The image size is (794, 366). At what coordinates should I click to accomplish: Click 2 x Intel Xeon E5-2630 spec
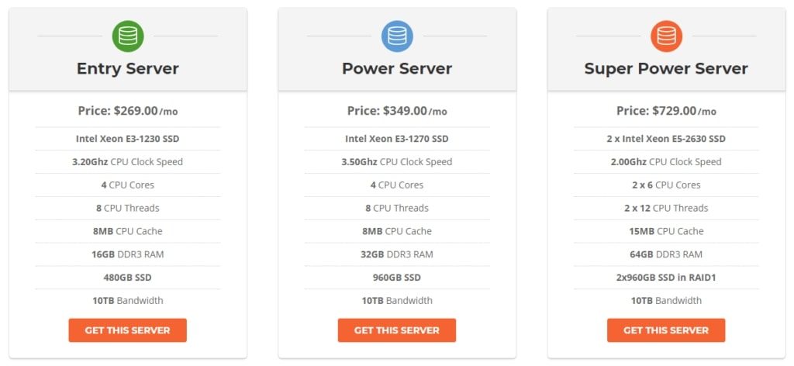point(666,139)
